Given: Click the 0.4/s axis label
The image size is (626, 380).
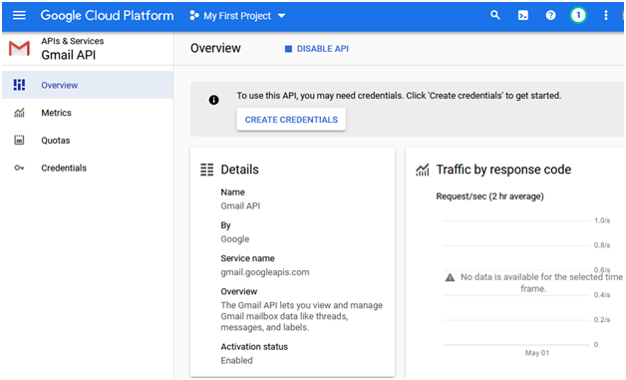Looking at the screenshot, I should coord(602,295).
